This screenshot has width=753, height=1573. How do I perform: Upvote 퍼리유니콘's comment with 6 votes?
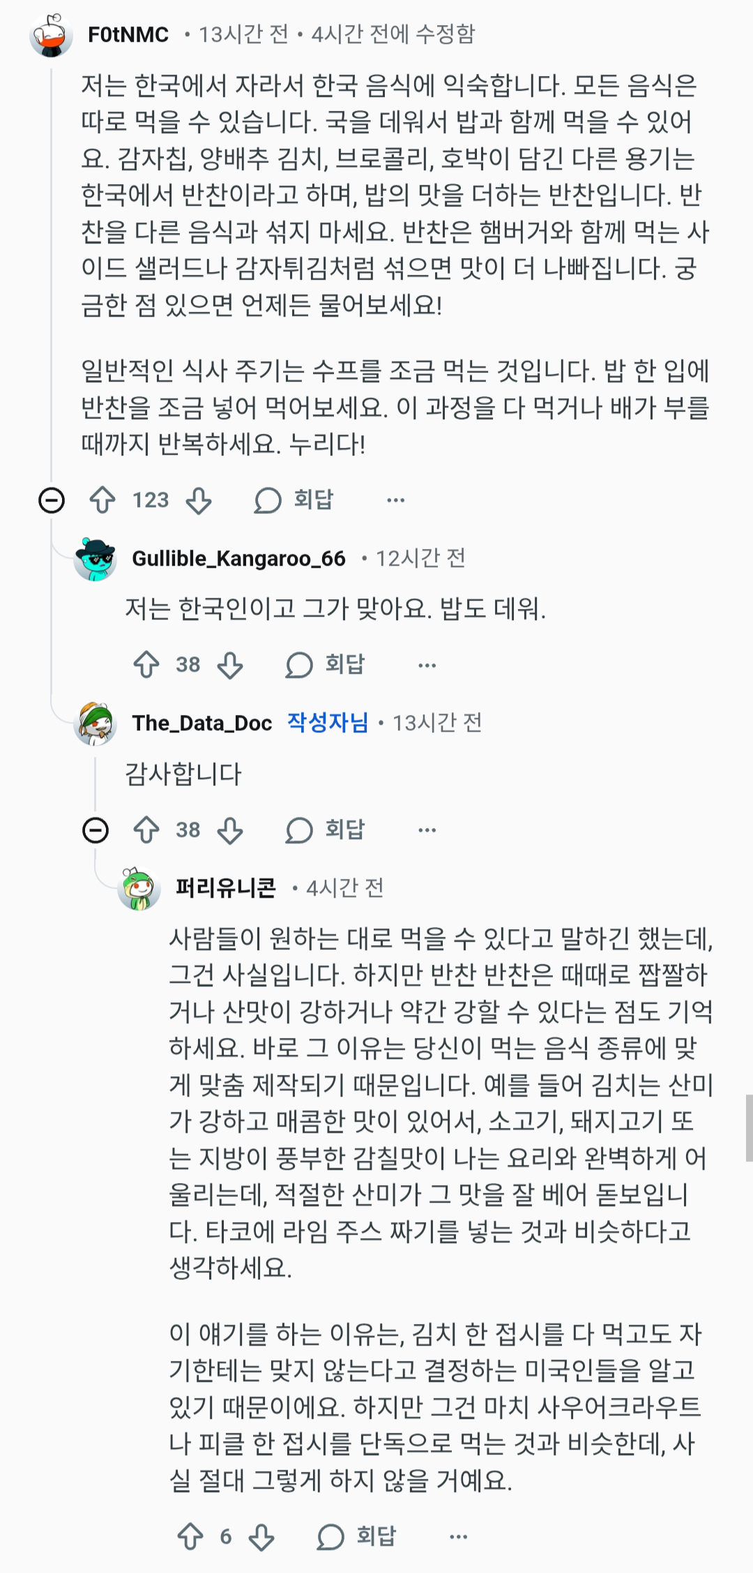(x=190, y=1537)
